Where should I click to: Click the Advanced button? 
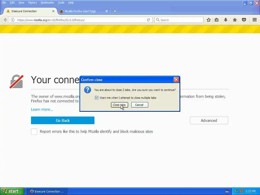coord(209,120)
